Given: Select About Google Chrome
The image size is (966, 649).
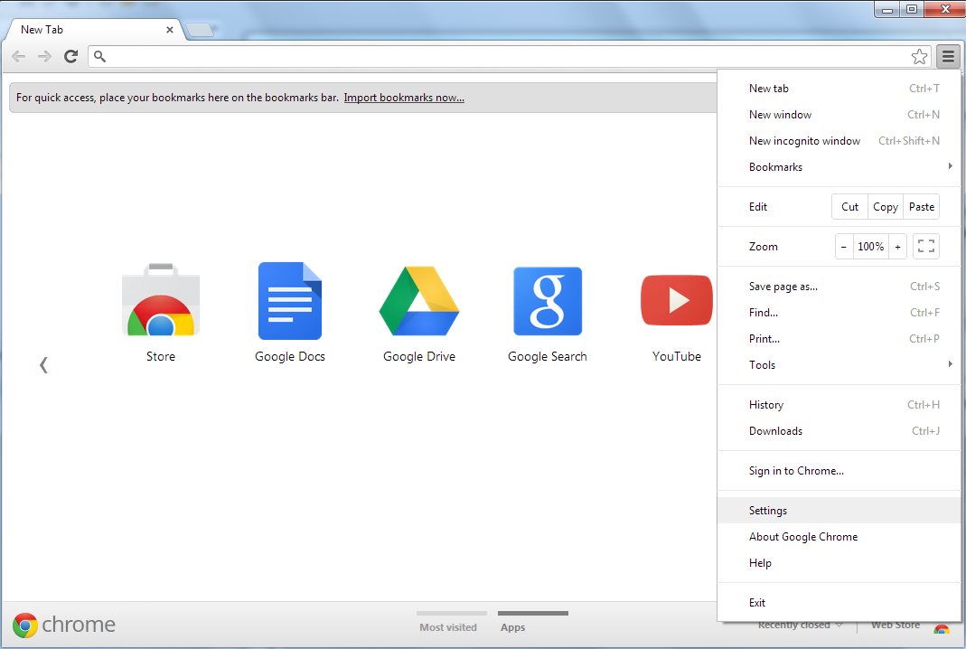Looking at the screenshot, I should pos(839,536).
